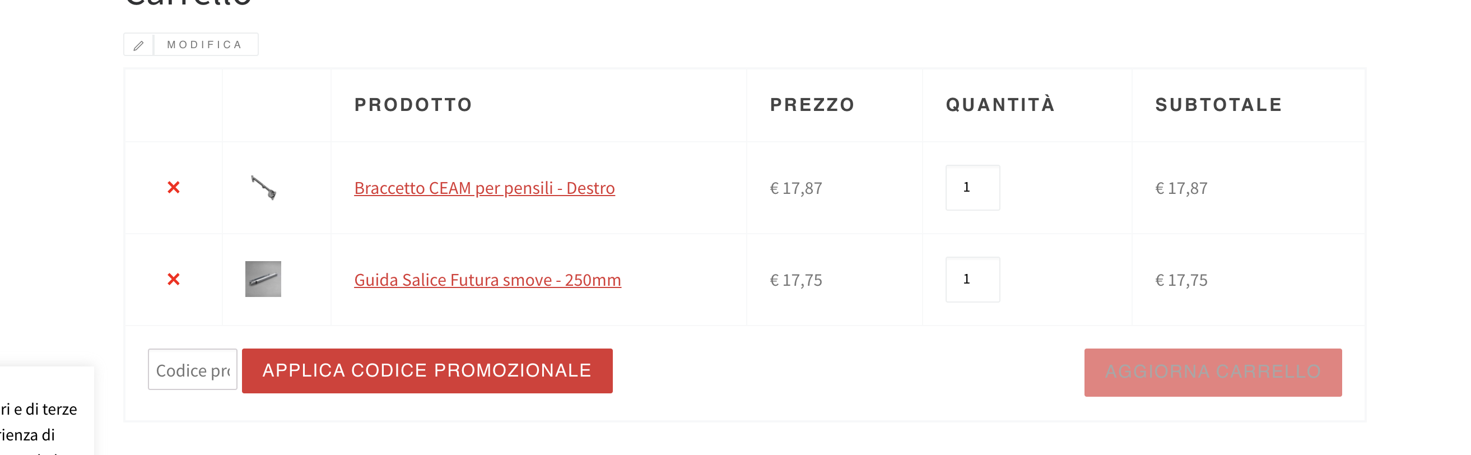
Task: Click the €17,87 subtotal value
Action: click(1181, 188)
